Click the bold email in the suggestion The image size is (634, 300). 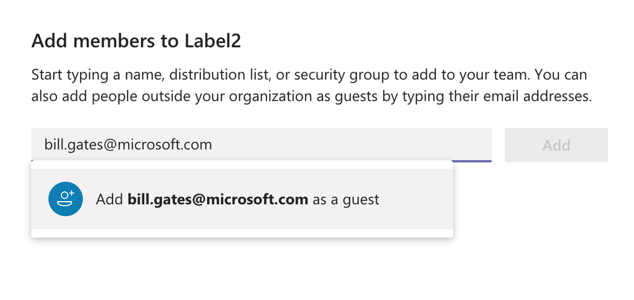click(218, 200)
